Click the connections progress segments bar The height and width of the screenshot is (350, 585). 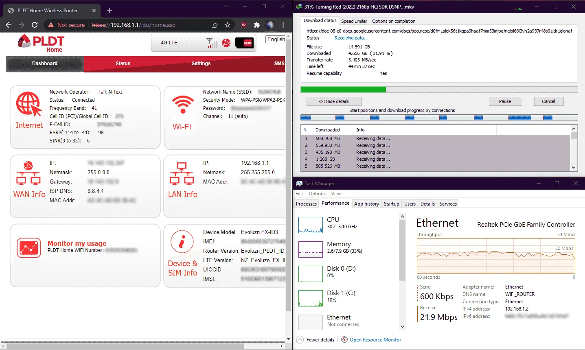click(x=439, y=118)
